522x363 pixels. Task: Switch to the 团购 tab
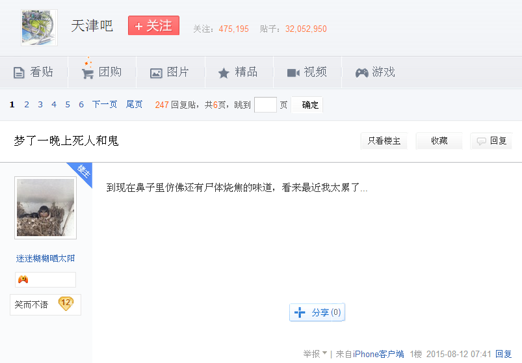coord(102,72)
